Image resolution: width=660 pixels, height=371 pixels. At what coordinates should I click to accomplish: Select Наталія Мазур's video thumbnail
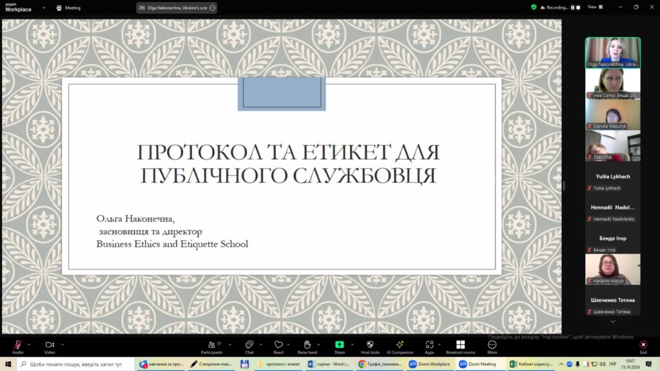pos(613,269)
